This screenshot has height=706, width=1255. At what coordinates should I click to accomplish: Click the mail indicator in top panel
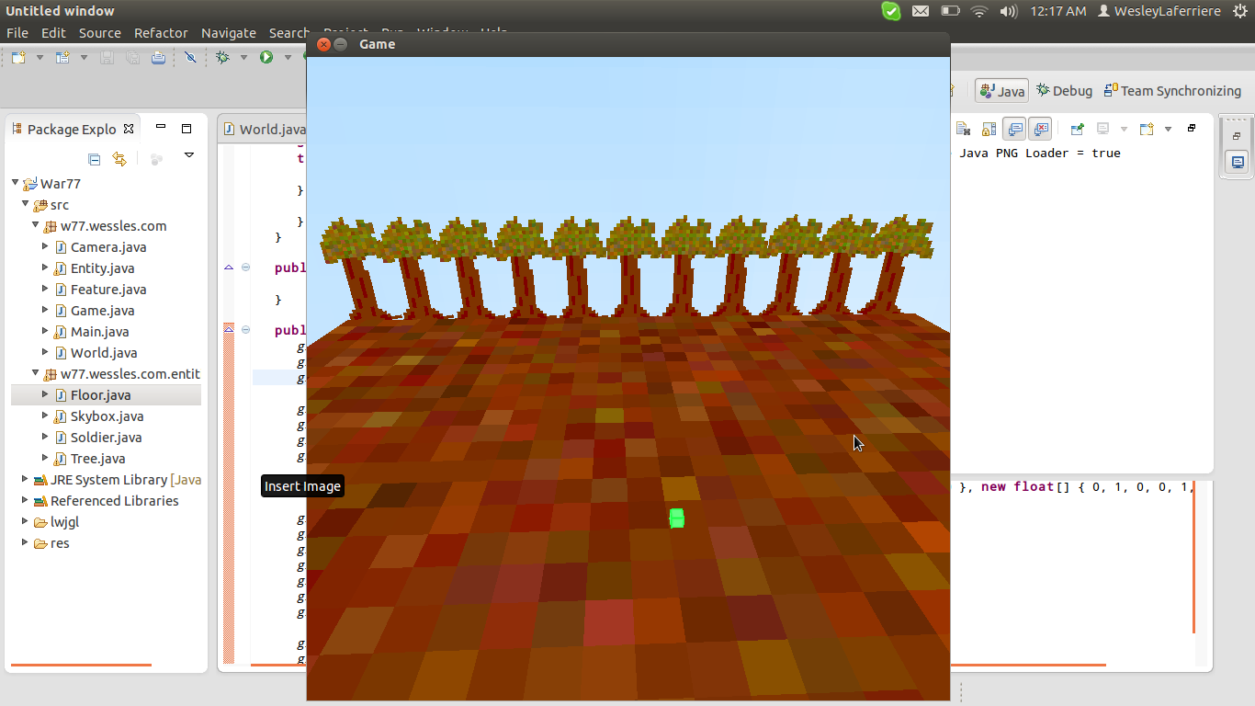click(921, 11)
